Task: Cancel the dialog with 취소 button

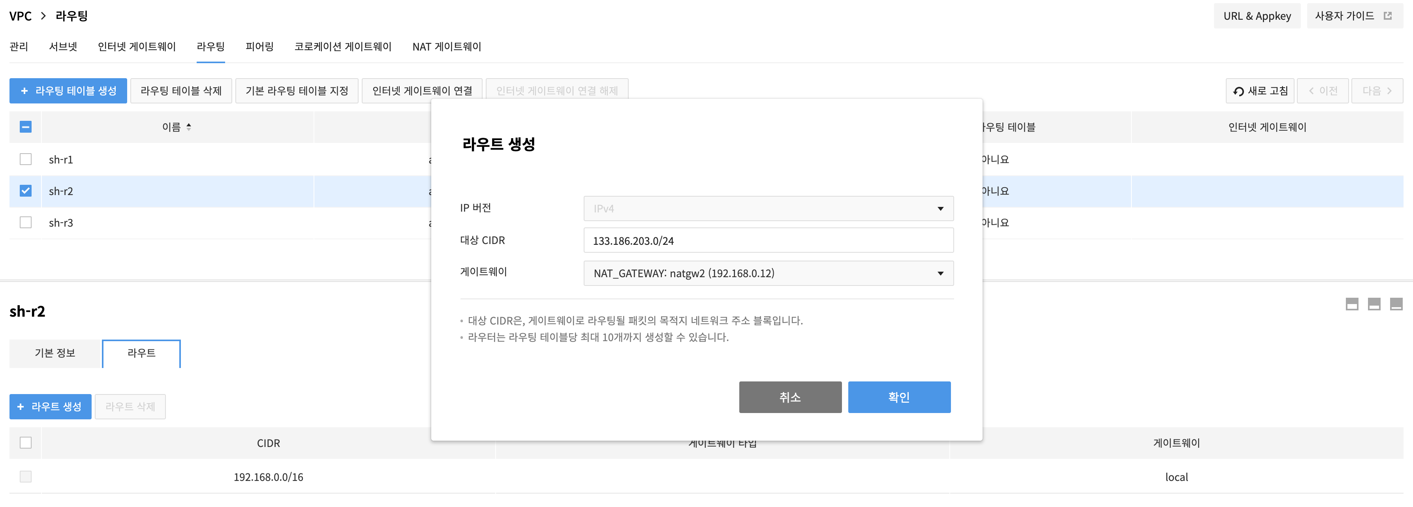Action: click(790, 397)
